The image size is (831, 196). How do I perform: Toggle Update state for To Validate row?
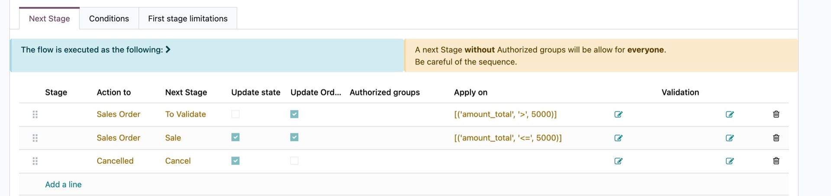pyautogui.click(x=235, y=114)
